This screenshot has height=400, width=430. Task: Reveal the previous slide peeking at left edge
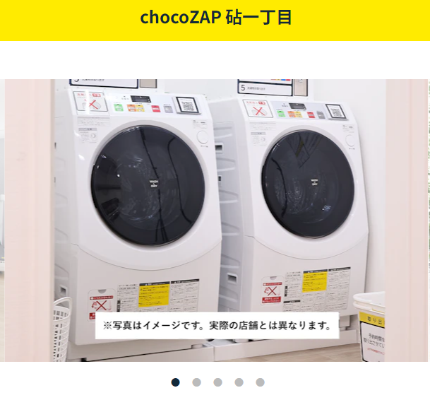click(2, 220)
